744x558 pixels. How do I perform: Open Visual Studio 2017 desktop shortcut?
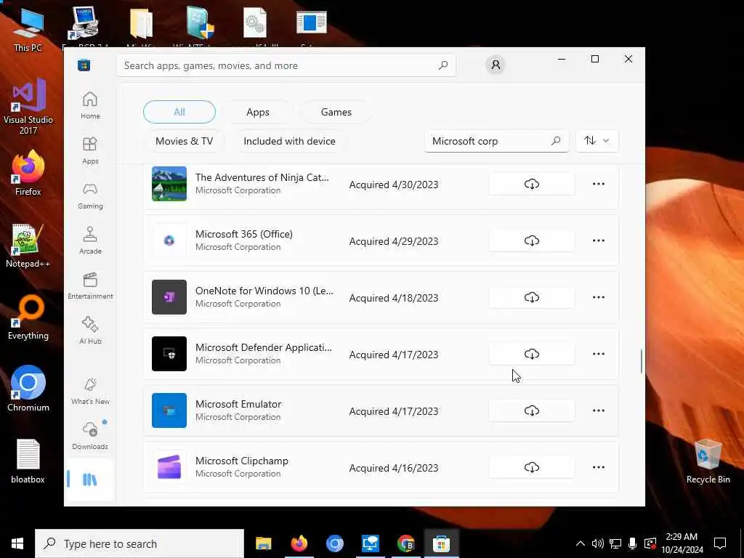[x=28, y=107]
